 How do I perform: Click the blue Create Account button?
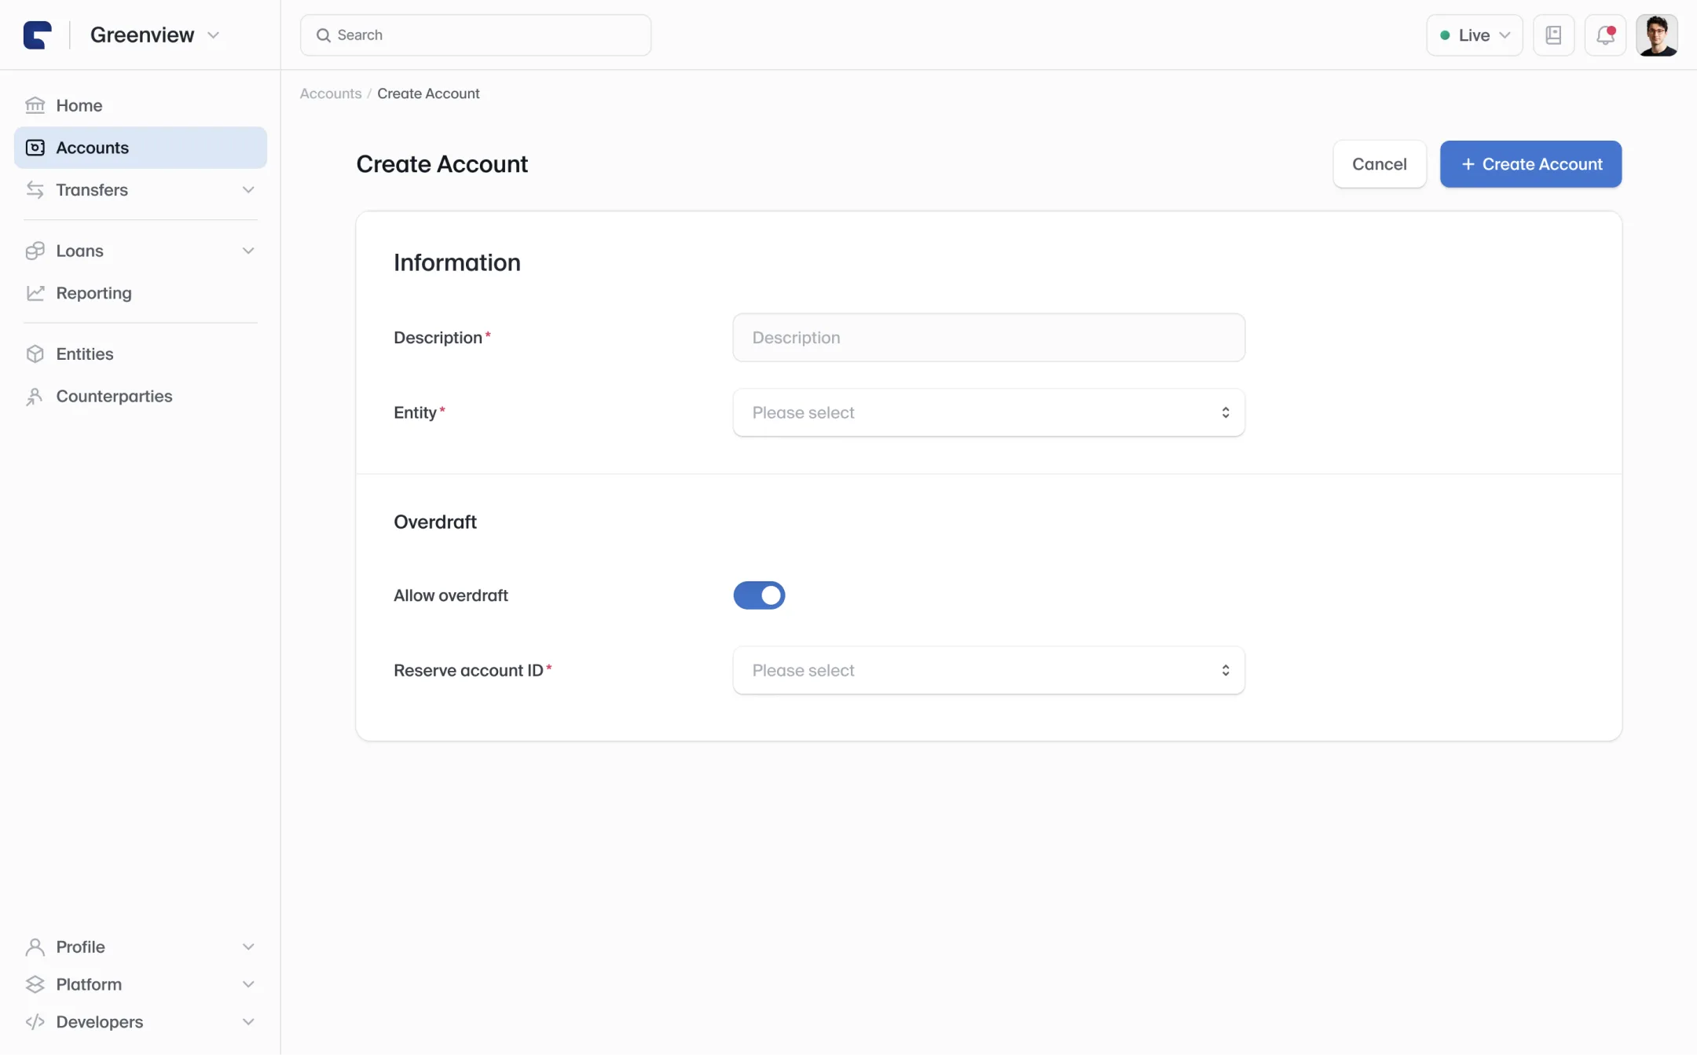pyautogui.click(x=1530, y=164)
